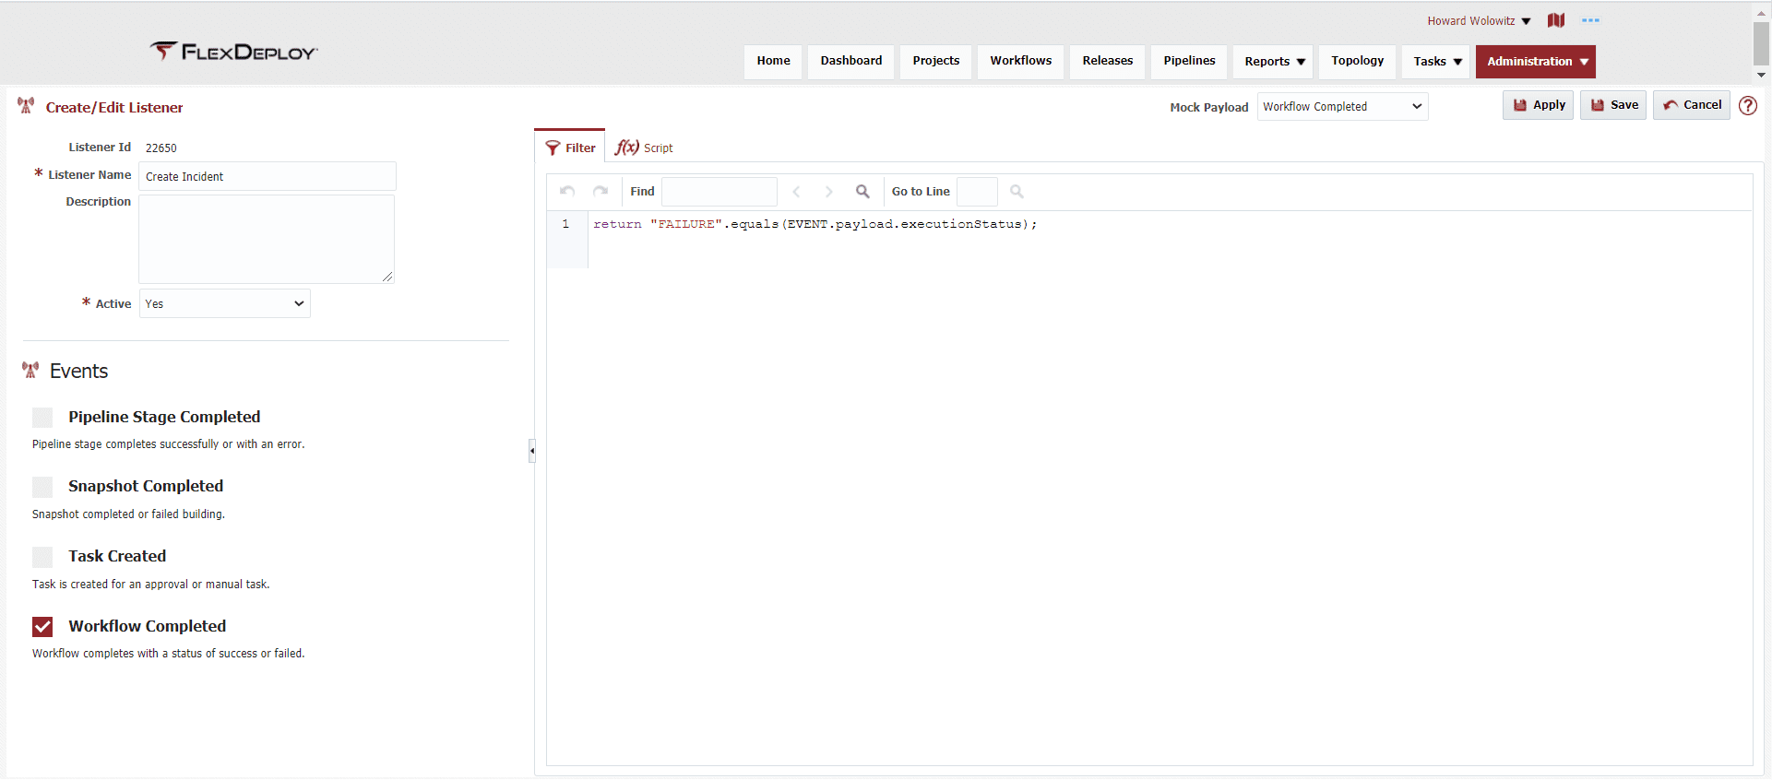Click the page scrollbar down arrow
This screenshot has width=1772, height=780.
point(1762,76)
